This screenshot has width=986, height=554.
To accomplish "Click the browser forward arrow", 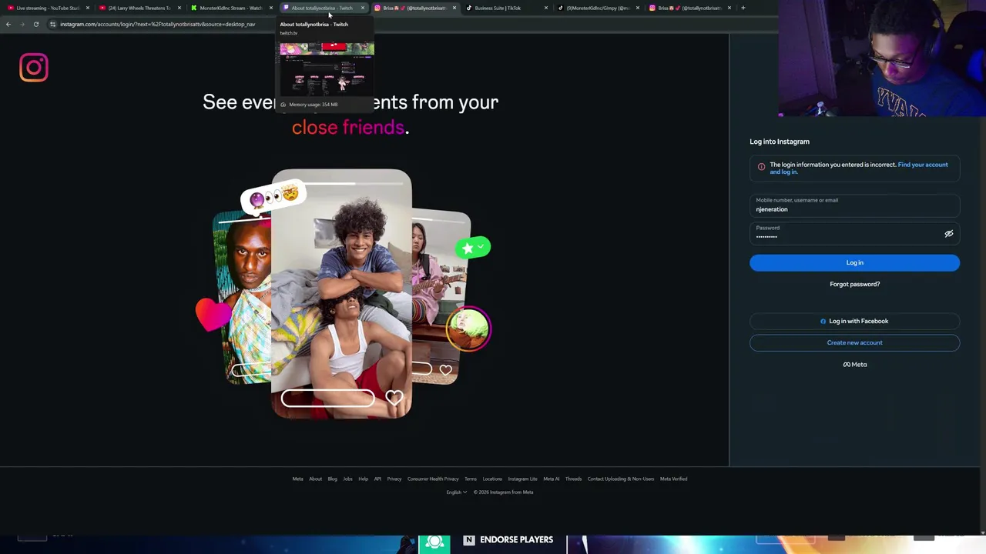I will pos(22,24).
